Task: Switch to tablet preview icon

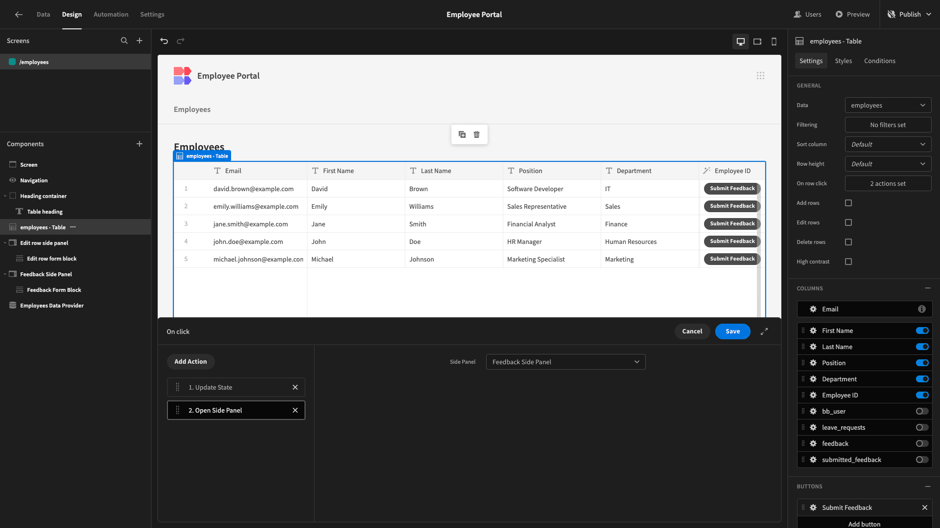Action: point(757,42)
